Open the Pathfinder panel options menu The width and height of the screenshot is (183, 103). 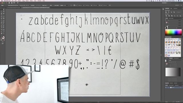pyautogui.click(x=182, y=8)
